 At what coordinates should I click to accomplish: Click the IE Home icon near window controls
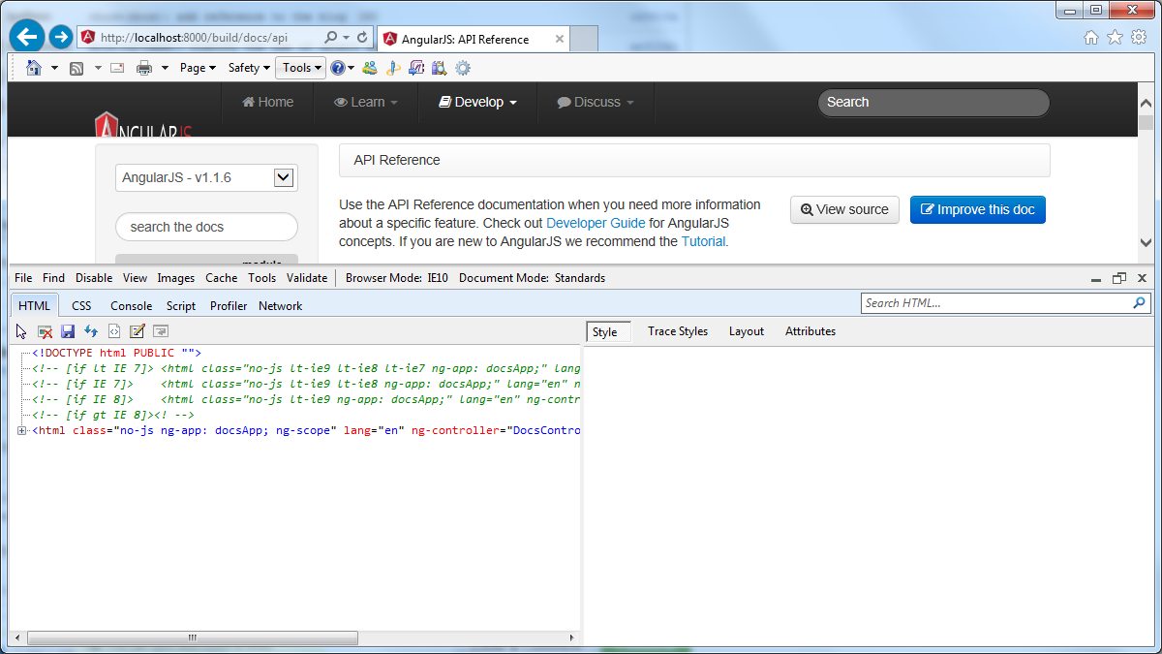pos(1091,37)
